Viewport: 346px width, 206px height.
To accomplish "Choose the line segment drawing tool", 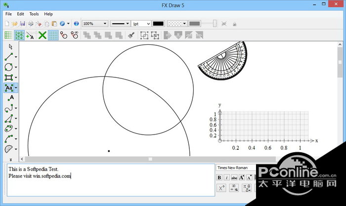I will [x=9, y=57].
